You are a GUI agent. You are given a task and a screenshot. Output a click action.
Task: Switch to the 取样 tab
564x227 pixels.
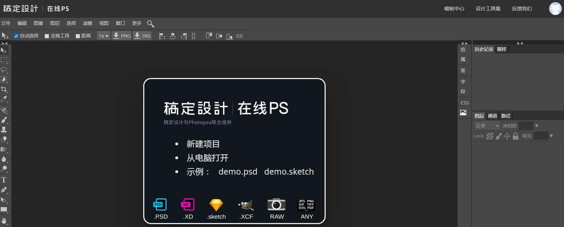pyautogui.click(x=502, y=49)
